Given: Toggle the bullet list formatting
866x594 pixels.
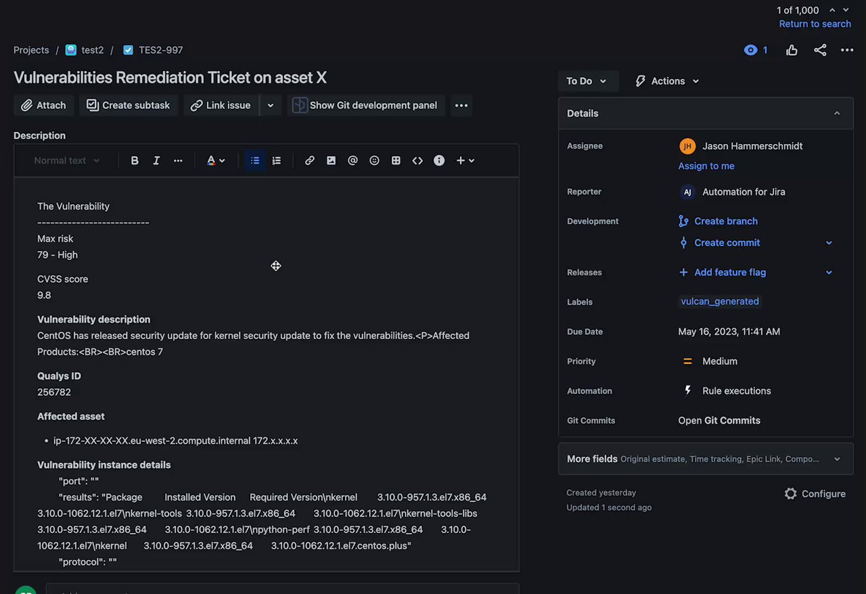Looking at the screenshot, I should [255, 160].
